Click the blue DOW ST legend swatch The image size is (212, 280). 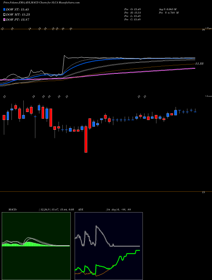coord(5,9)
